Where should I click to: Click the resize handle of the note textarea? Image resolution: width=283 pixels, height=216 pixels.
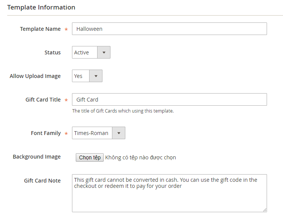pos(265,210)
